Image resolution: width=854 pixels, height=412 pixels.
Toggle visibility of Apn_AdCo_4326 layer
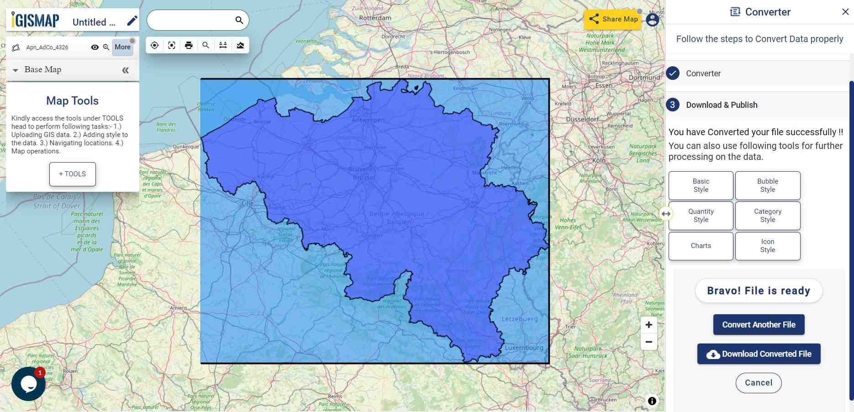tap(95, 47)
